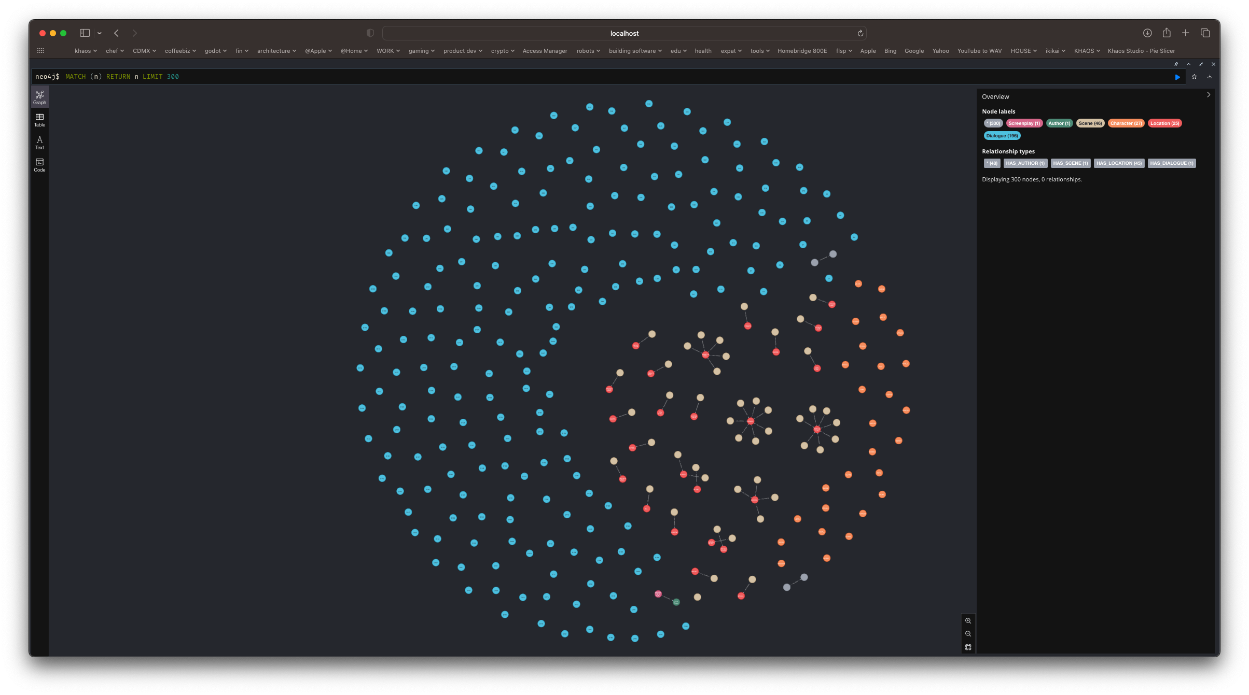Zoom out of the graph
The image size is (1249, 695).
(x=968, y=634)
